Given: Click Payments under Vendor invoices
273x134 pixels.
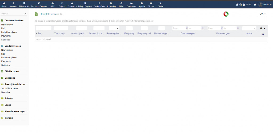Looking at the screenshot, I should 6,62.
